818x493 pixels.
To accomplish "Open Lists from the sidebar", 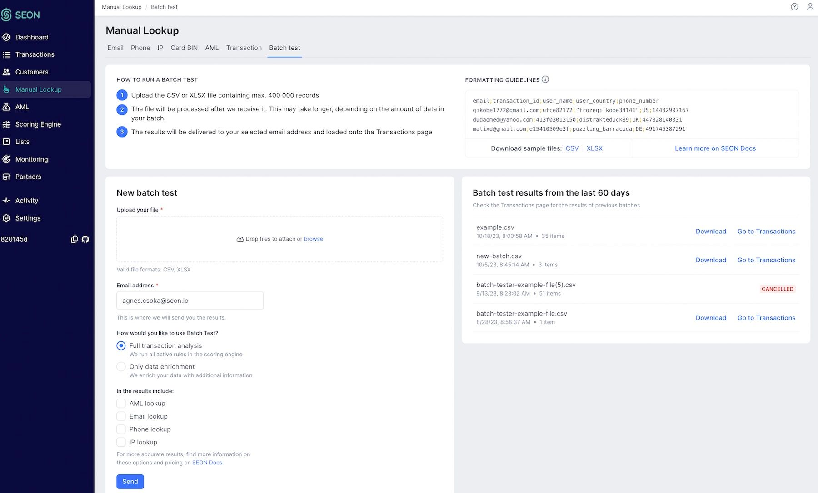I will click(22, 142).
